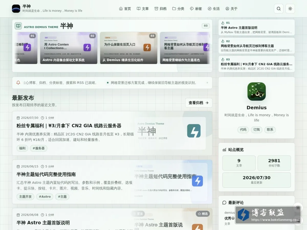Click the floating sun button at the right edge

point(298,208)
